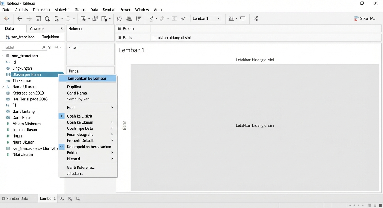Click the pin axis icon in toolbar

[183, 19]
